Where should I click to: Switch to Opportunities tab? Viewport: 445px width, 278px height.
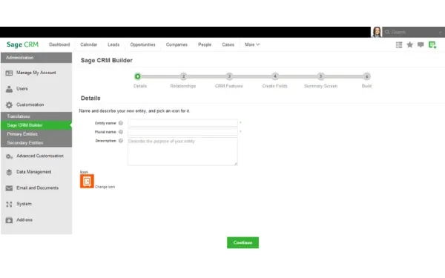coord(142,44)
